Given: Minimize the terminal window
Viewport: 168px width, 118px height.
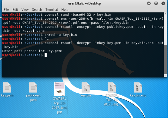Looking at the screenshot, I should click(x=149, y=3).
